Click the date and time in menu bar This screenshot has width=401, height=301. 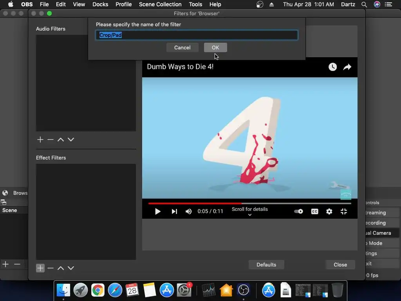[308, 4]
